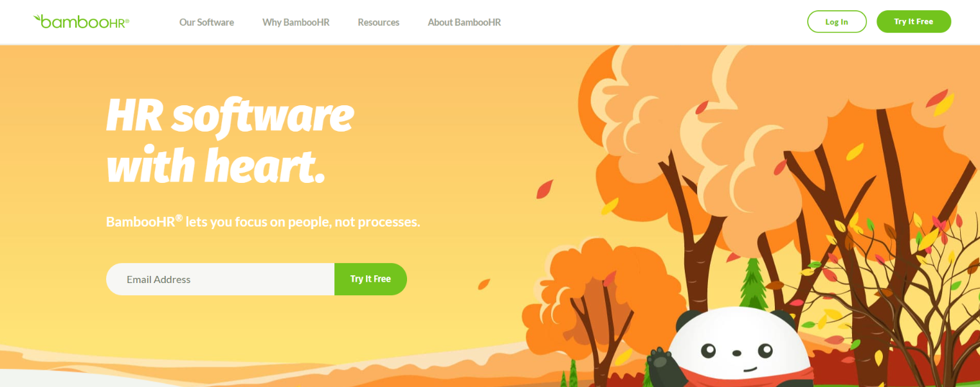The width and height of the screenshot is (980, 387).
Task: Click the panda's waving paw
Action: click(658, 365)
